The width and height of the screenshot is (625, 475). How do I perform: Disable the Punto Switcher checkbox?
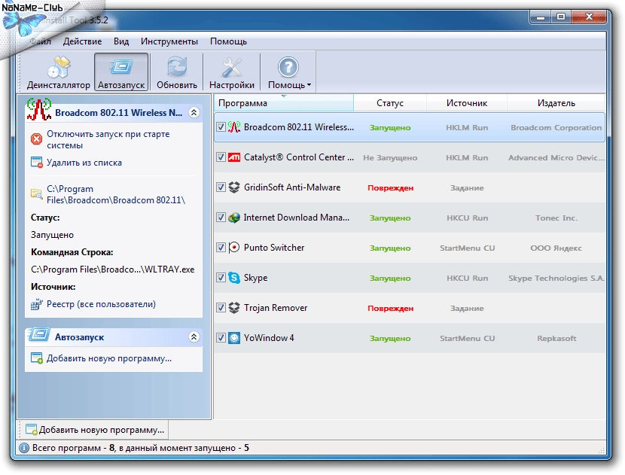click(x=221, y=248)
